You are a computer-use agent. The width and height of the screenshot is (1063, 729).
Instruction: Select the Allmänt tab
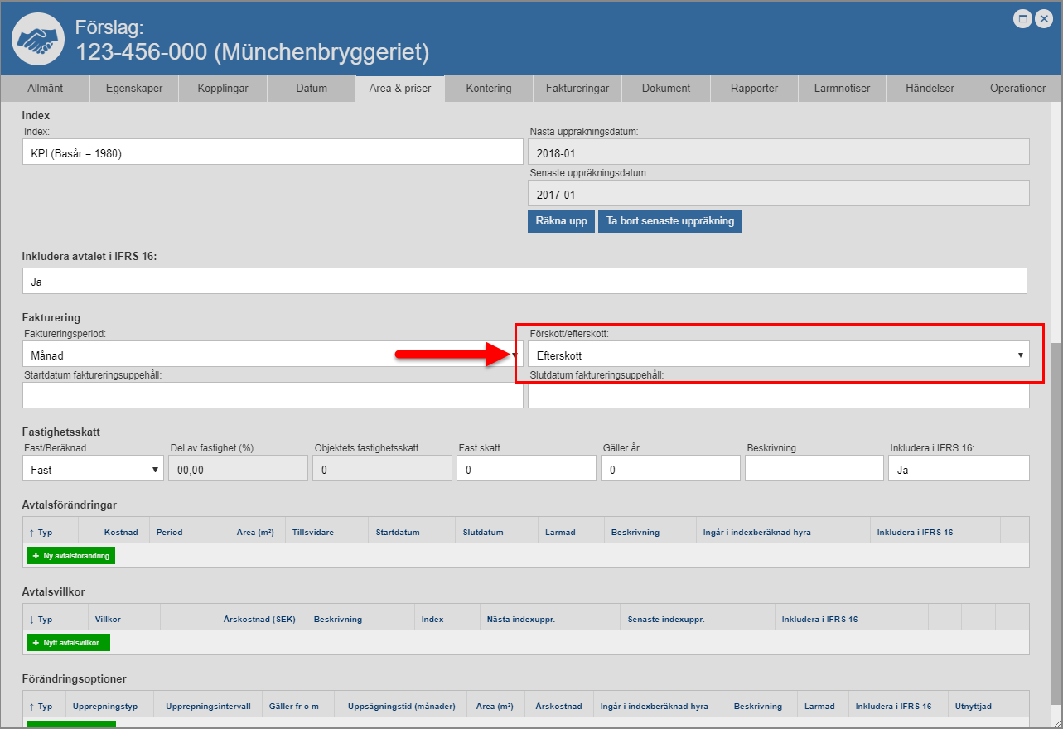click(45, 88)
